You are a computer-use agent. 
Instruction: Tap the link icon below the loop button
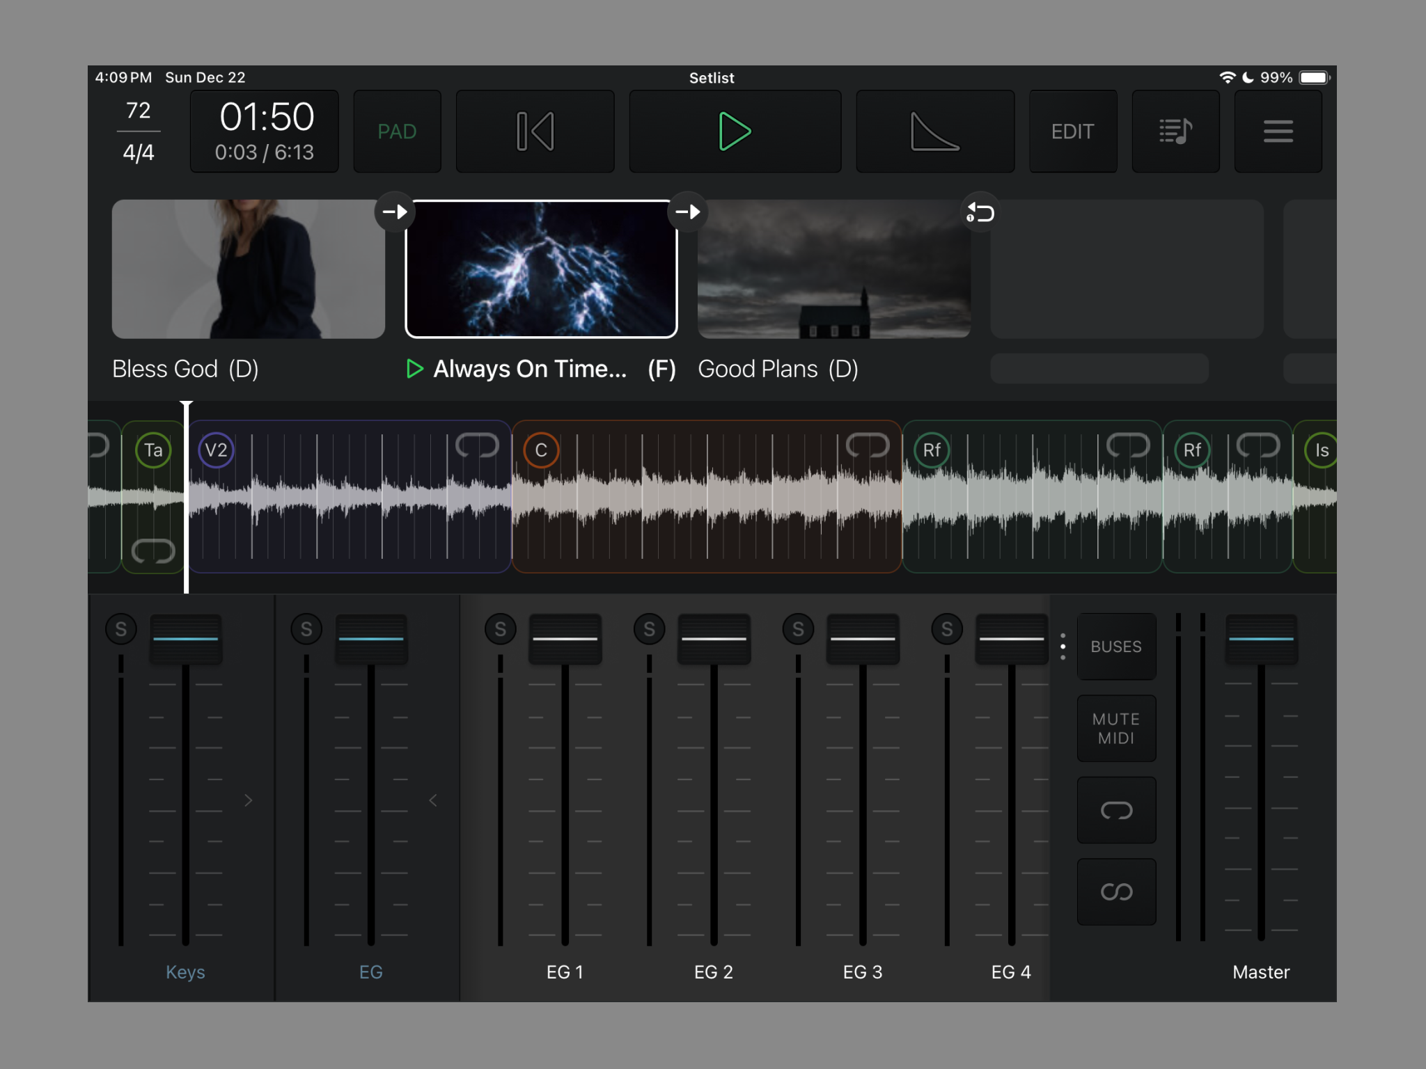[1116, 892]
